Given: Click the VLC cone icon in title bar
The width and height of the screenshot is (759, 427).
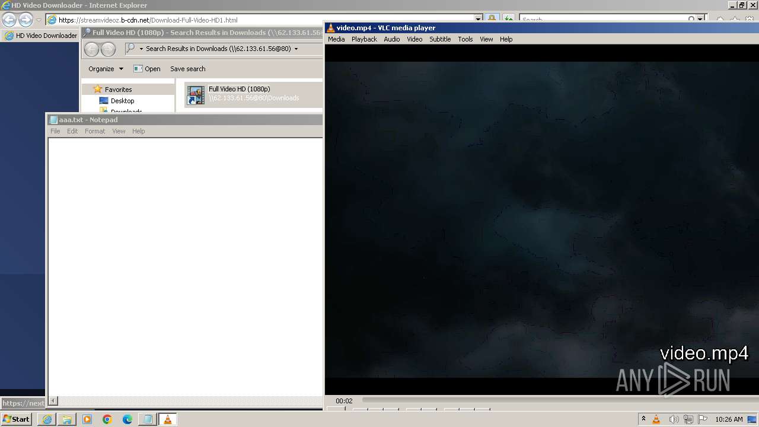Looking at the screenshot, I should tap(331, 28).
